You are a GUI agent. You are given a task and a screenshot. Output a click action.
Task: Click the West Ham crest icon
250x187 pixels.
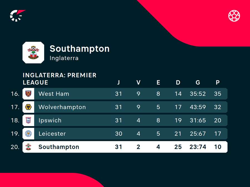[x=28, y=94]
